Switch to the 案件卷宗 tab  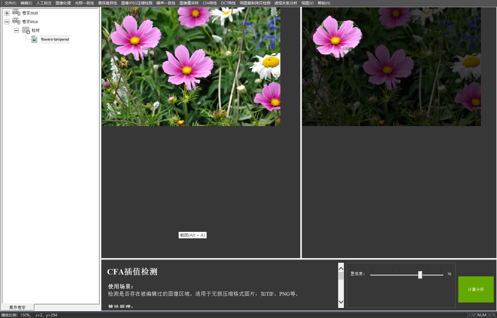[x=17, y=307]
